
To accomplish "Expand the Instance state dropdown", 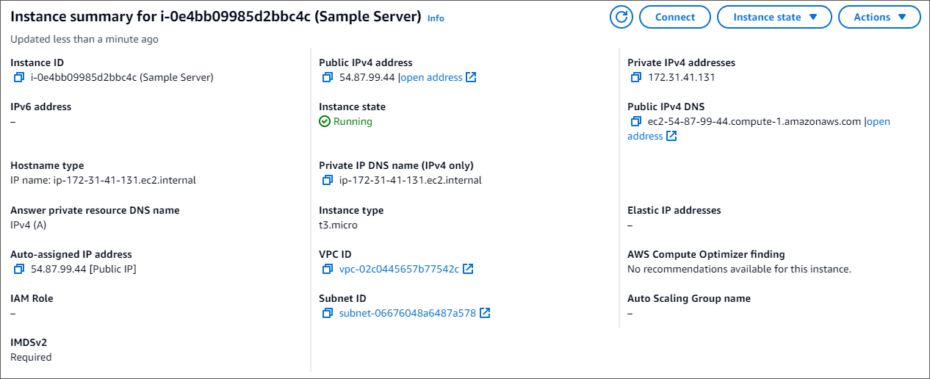I will [x=774, y=17].
